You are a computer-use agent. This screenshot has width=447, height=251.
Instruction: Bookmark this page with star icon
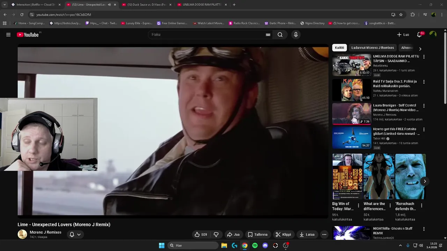(401, 15)
